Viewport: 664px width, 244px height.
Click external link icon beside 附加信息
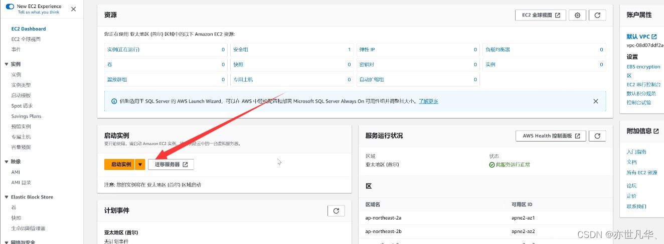click(656, 131)
